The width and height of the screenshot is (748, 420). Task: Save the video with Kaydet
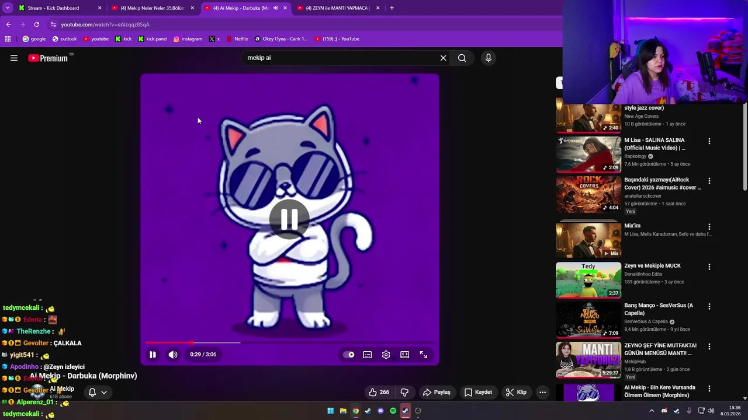(x=478, y=392)
